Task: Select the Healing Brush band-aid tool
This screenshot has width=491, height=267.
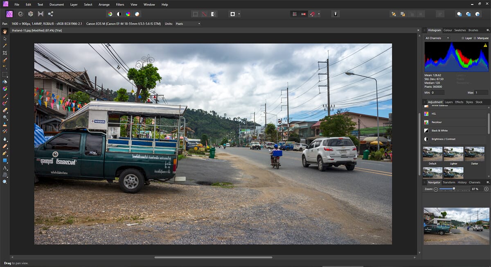Action: click(5, 146)
